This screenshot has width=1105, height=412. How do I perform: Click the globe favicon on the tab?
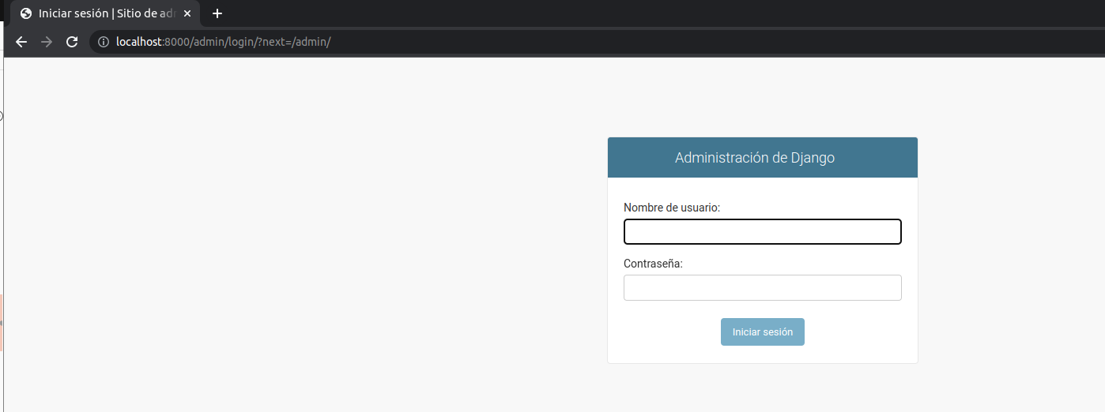pyautogui.click(x=26, y=13)
